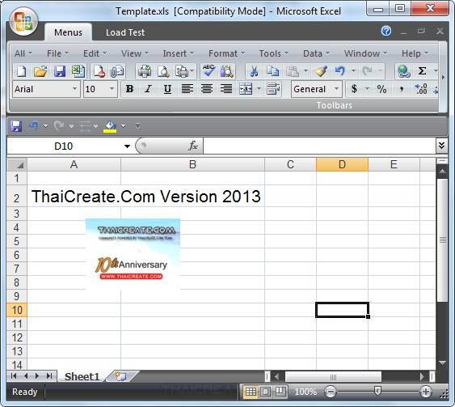Click the formula bar input

pyautogui.click(x=319, y=146)
